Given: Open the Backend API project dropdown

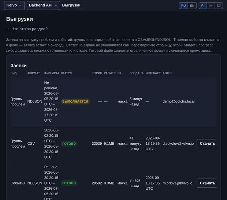Looking at the screenshot, I should (43, 5).
